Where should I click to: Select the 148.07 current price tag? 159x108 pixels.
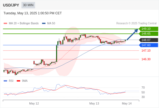pyautogui.click(x=148, y=40)
